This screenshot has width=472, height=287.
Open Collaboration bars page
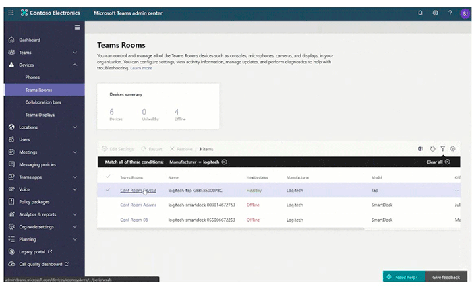pyautogui.click(x=43, y=102)
